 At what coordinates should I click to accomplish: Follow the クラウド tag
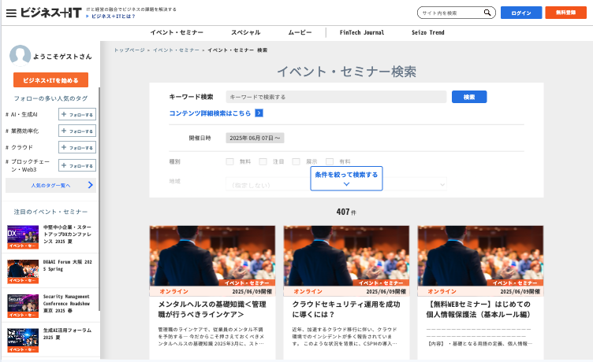[77, 147]
